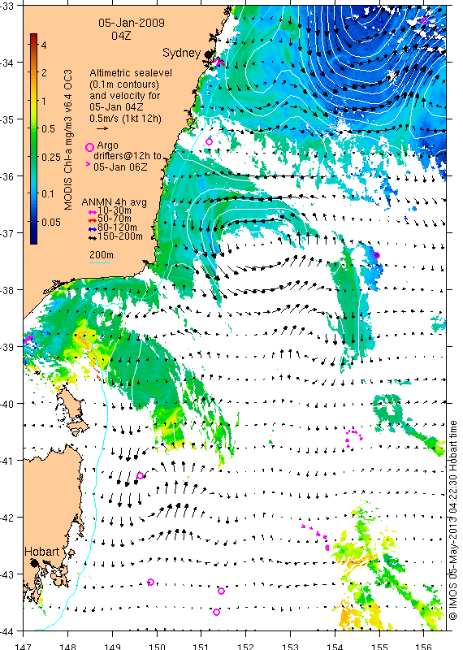Click the Argo float circle near 33.3S 156E
This screenshot has width=463, height=650.
[x=424, y=21]
